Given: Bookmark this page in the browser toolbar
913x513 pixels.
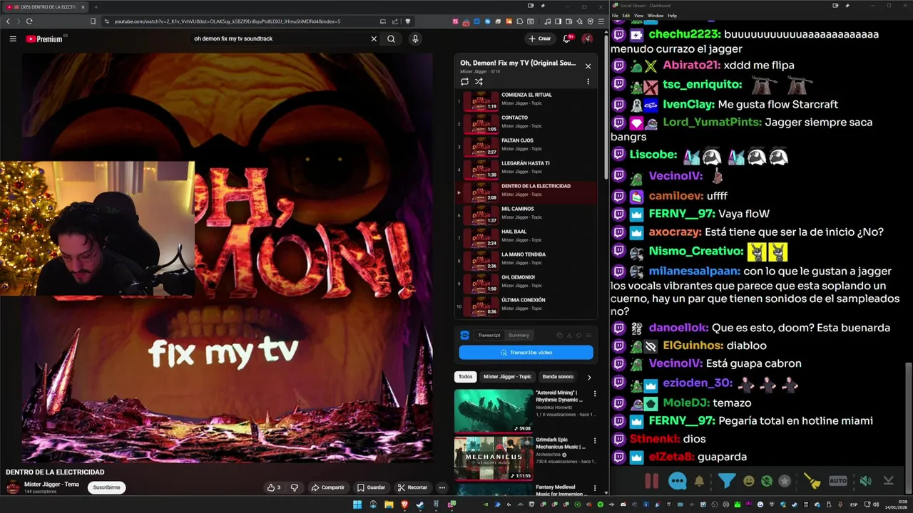Looking at the screenshot, I should (x=93, y=21).
